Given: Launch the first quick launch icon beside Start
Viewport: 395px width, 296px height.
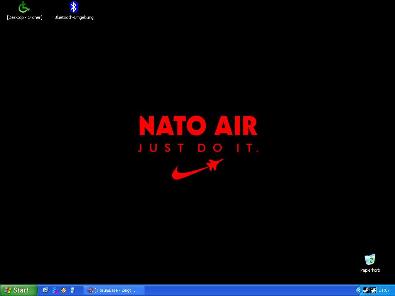Looking at the screenshot, I should tap(46, 290).
